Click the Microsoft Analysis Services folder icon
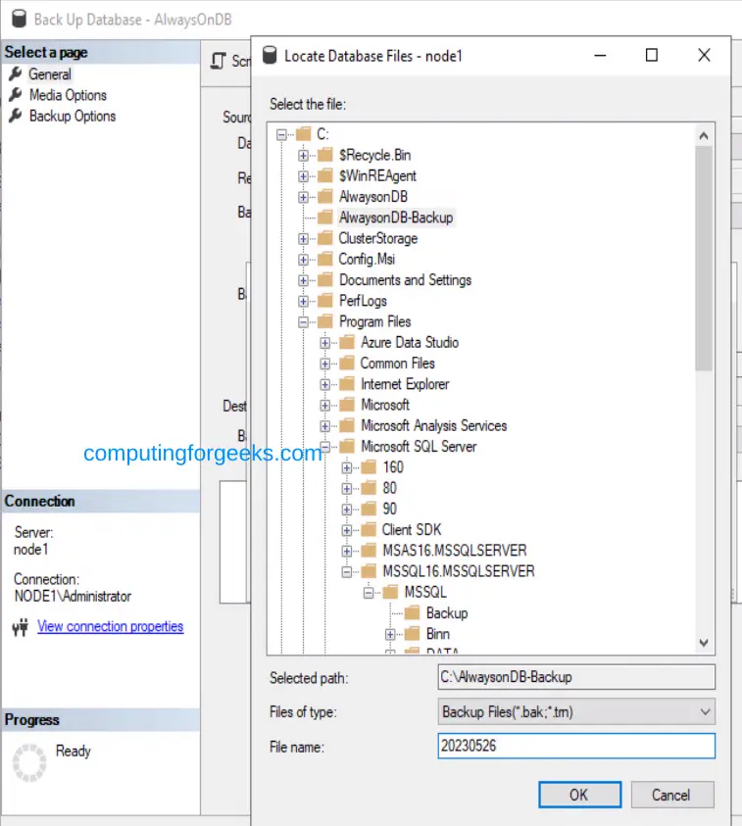 coord(347,425)
